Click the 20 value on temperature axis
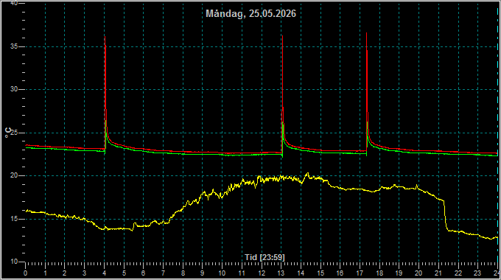This screenshot has height=280, width=501. tap(14, 175)
